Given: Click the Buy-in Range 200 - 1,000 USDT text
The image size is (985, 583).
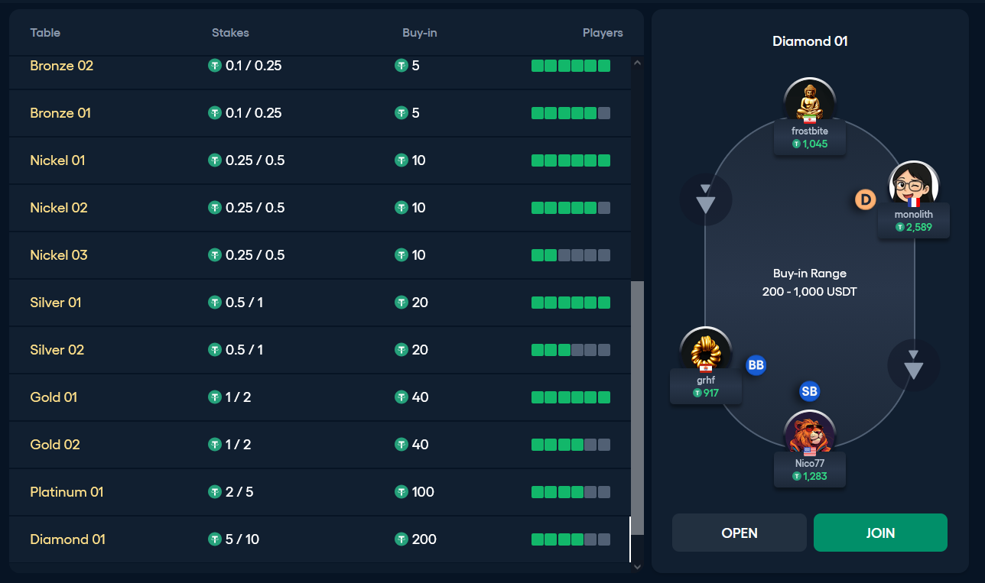Looking at the screenshot, I should pyautogui.click(x=809, y=283).
